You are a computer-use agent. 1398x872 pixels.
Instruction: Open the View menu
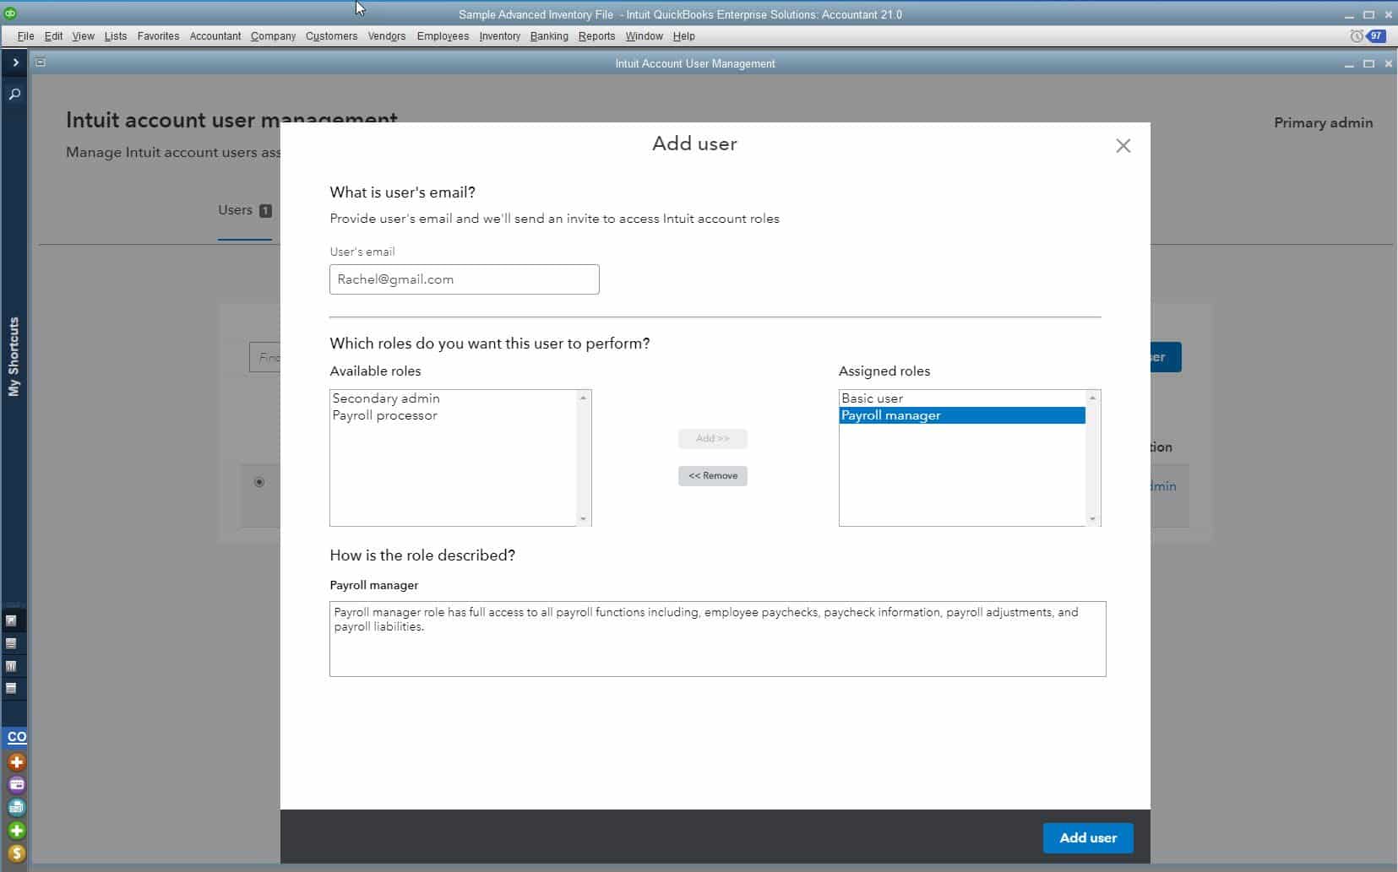pyautogui.click(x=83, y=36)
